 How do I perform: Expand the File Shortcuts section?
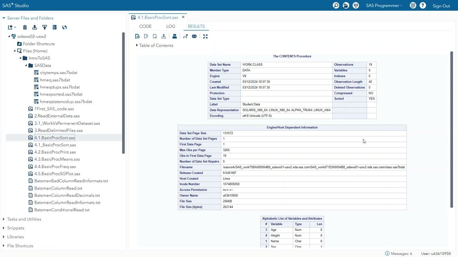4,246
